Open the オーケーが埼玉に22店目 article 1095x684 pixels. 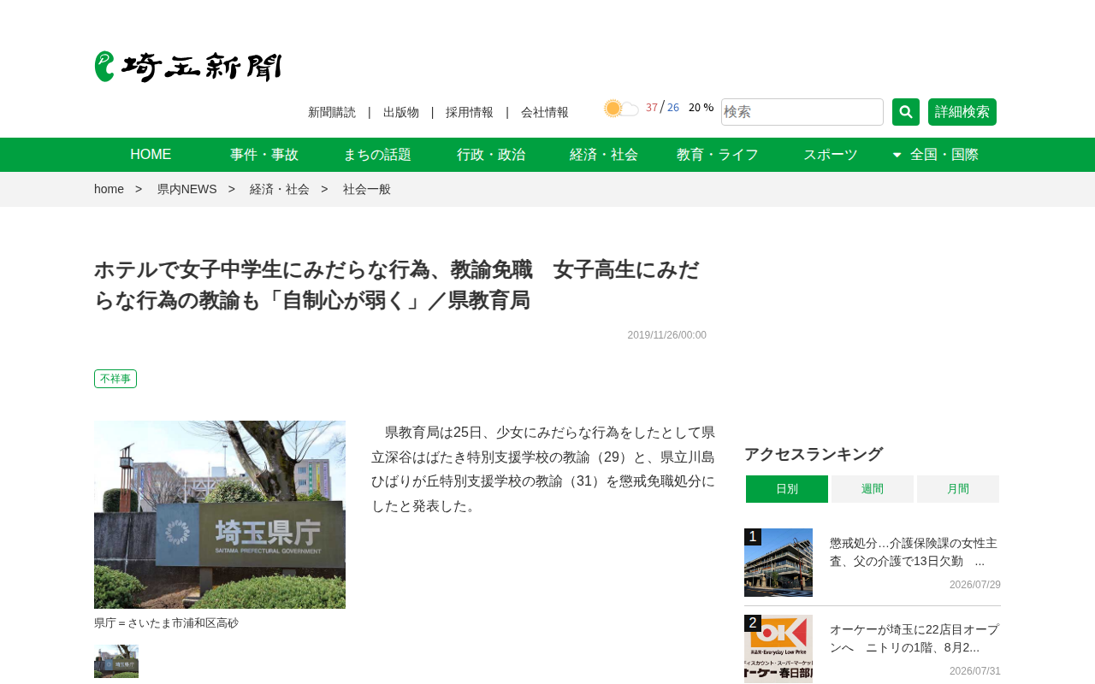pyautogui.click(x=914, y=639)
